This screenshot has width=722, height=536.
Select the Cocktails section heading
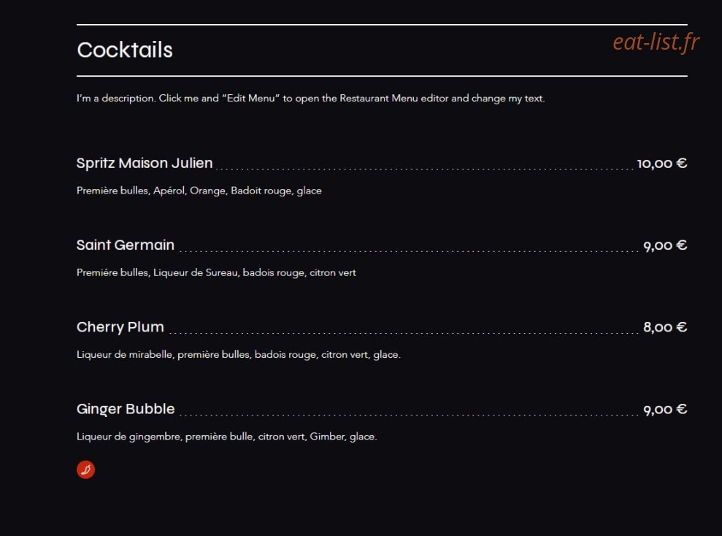(x=125, y=50)
